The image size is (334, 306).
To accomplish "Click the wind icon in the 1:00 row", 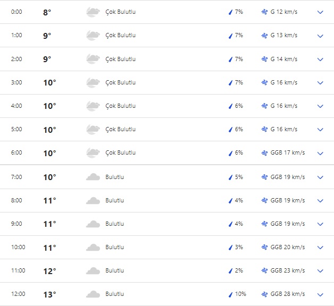I will (x=264, y=36).
